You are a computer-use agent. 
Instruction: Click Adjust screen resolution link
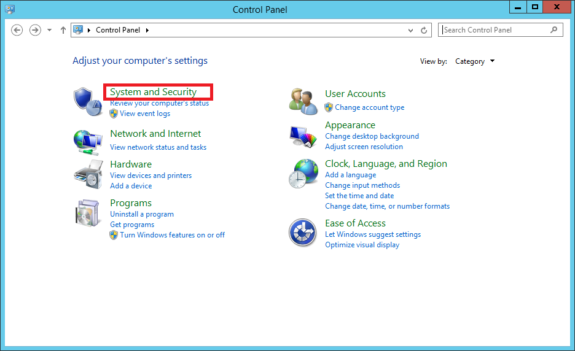tap(364, 147)
